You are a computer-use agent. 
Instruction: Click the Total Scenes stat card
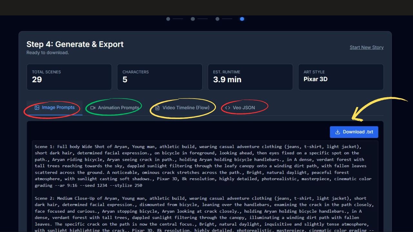(x=69, y=77)
